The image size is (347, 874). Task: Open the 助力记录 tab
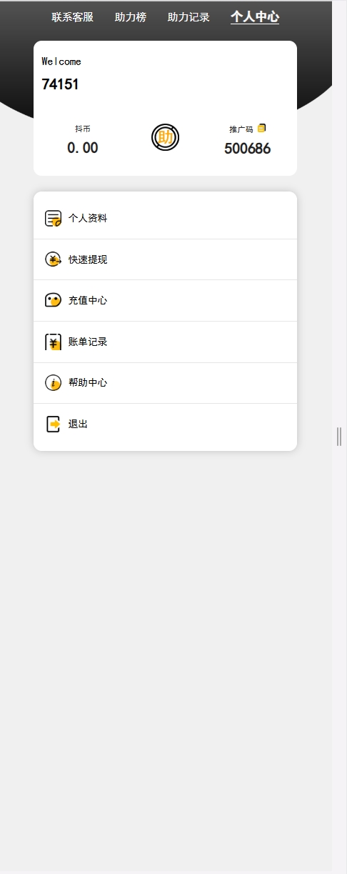click(x=188, y=17)
